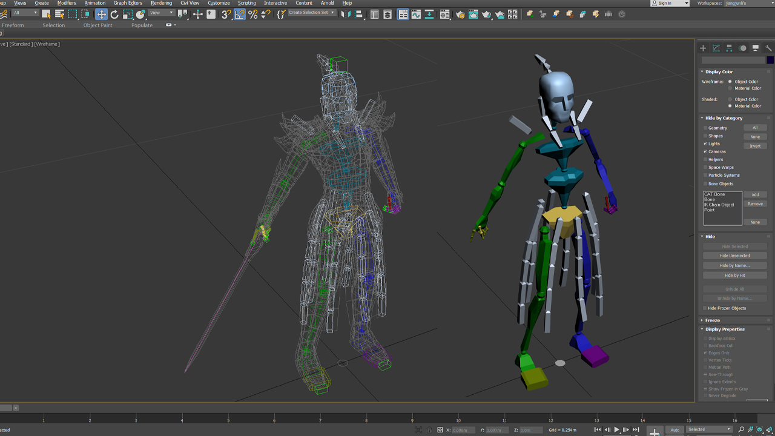
Task: Activate the Select and Rotate tool
Action: tap(114, 13)
